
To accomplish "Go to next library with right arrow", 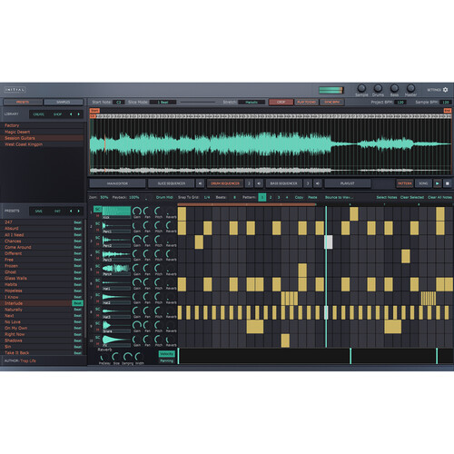I will [79, 114].
